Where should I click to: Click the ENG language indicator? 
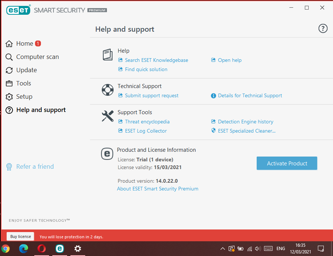click(281, 249)
